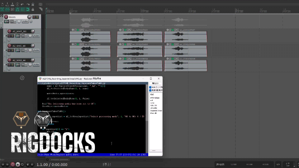Click the 1.1.00 / 0:00.000 time display
The width and height of the screenshot is (299, 168).
52,165
